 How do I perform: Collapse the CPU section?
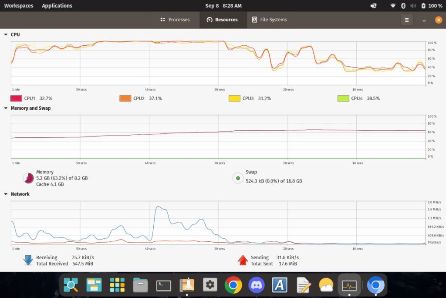pyautogui.click(x=6, y=34)
